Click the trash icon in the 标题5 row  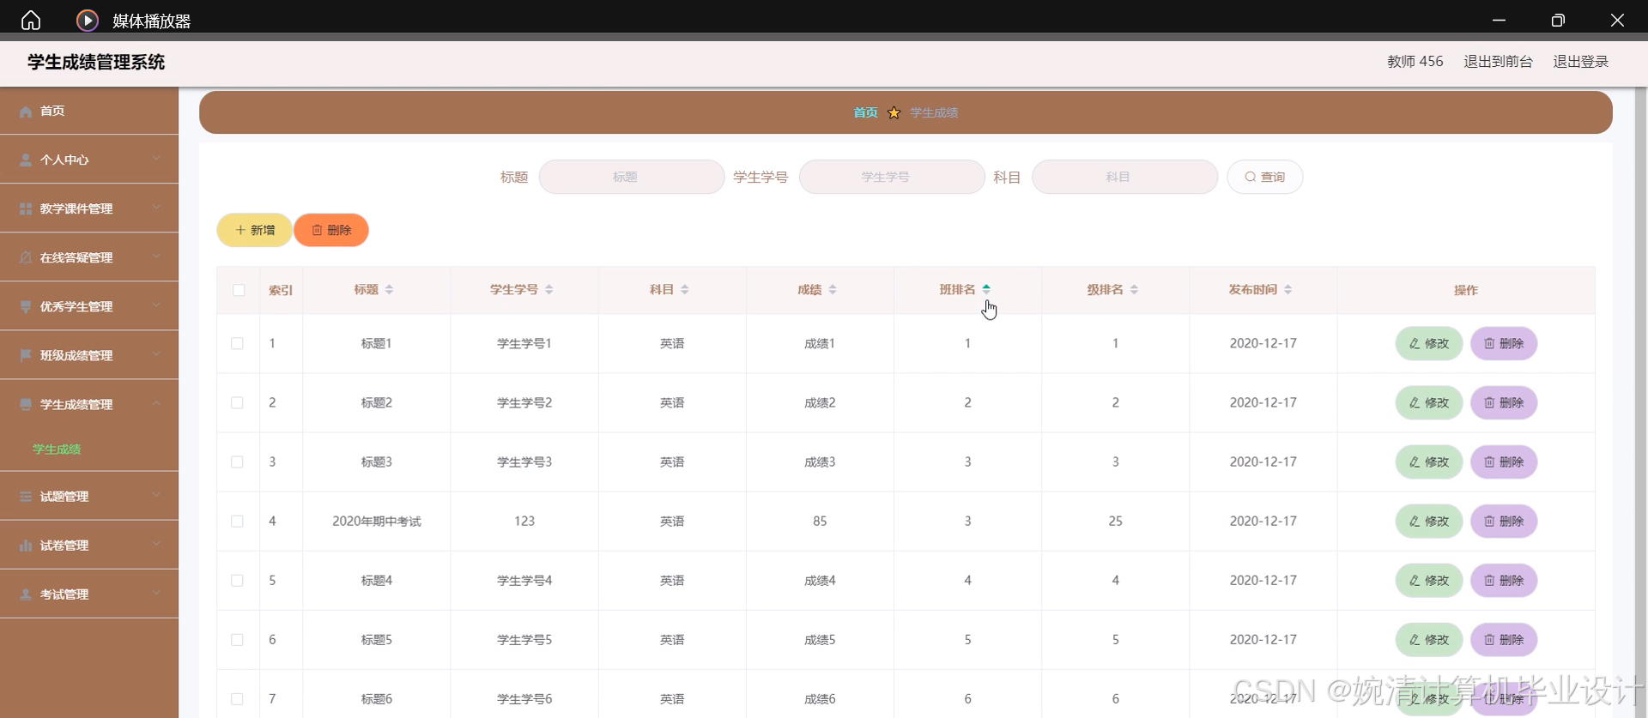[x=1489, y=639]
